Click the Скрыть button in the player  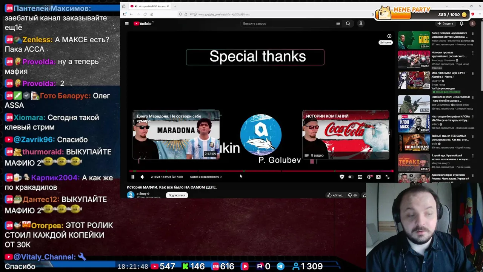385,43
